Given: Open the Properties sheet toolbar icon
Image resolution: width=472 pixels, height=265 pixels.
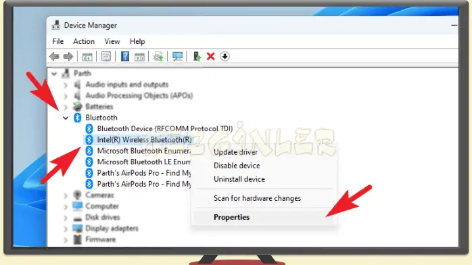Looking at the screenshot, I should coord(106,56).
